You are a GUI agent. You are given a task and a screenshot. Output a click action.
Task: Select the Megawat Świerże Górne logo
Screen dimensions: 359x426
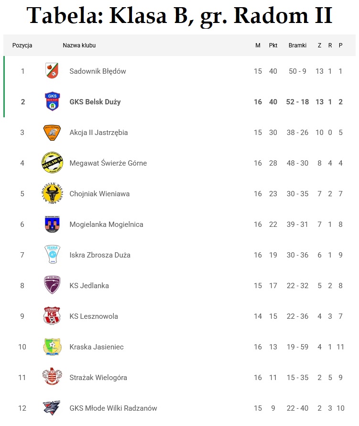(x=52, y=163)
